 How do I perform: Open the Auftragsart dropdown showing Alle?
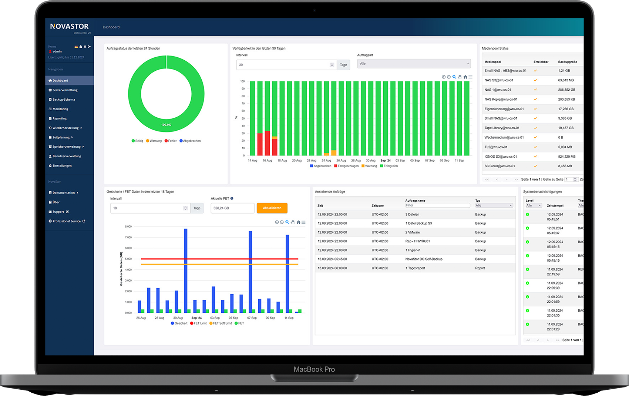point(414,63)
